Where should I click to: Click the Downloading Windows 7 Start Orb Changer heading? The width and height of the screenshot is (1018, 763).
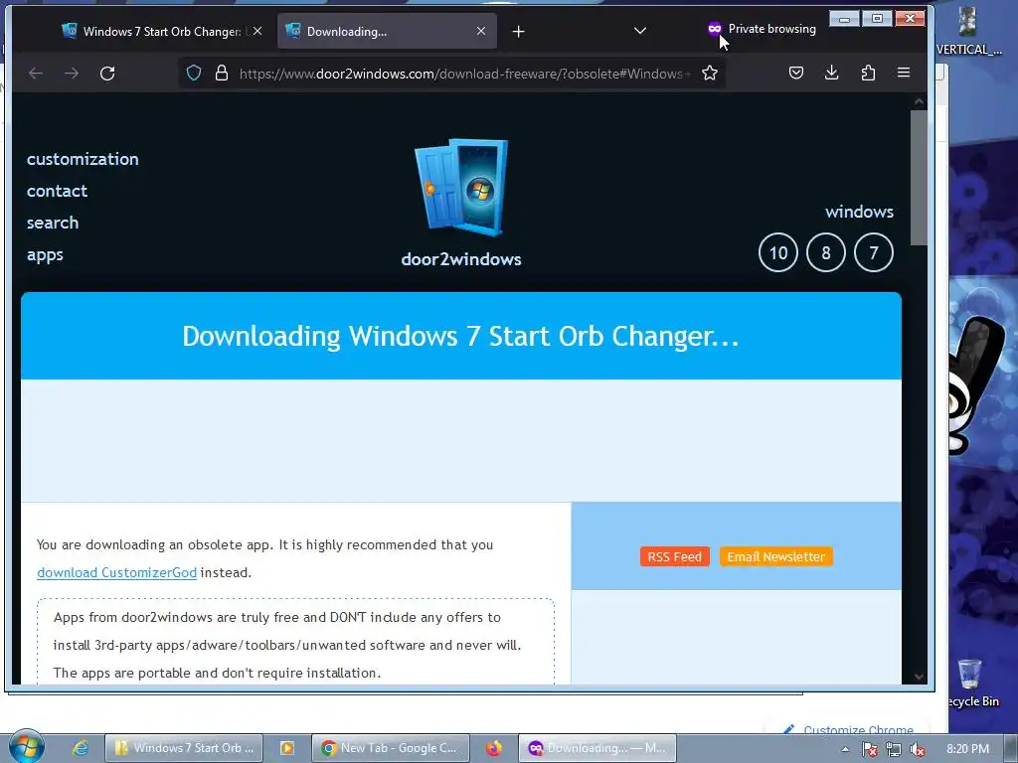click(461, 336)
